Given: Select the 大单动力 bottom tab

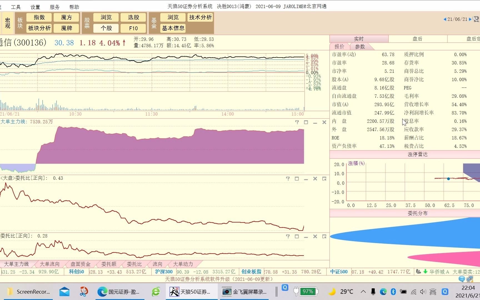Looking at the screenshot, I should [183, 264].
